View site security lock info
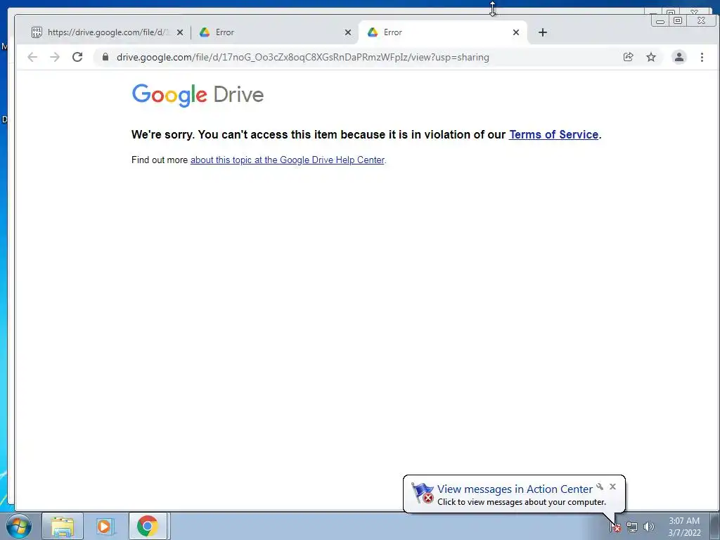The width and height of the screenshot is (720, 540). 105,57
